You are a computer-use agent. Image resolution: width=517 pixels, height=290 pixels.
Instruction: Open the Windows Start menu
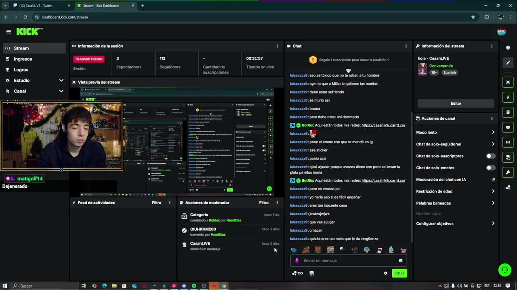click(x=5, y=286)
